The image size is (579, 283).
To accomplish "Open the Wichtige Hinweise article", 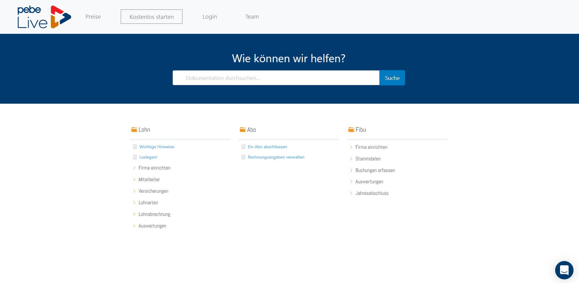I will [x=157, y=147].
